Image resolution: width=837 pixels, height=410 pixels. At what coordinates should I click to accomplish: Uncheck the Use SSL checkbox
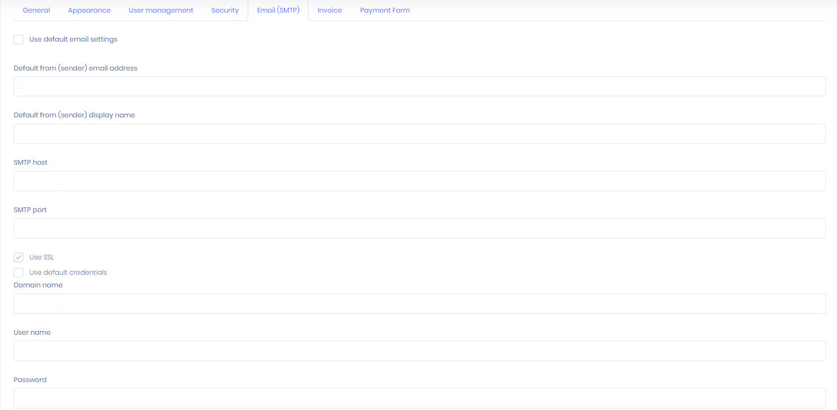(18, 257)
